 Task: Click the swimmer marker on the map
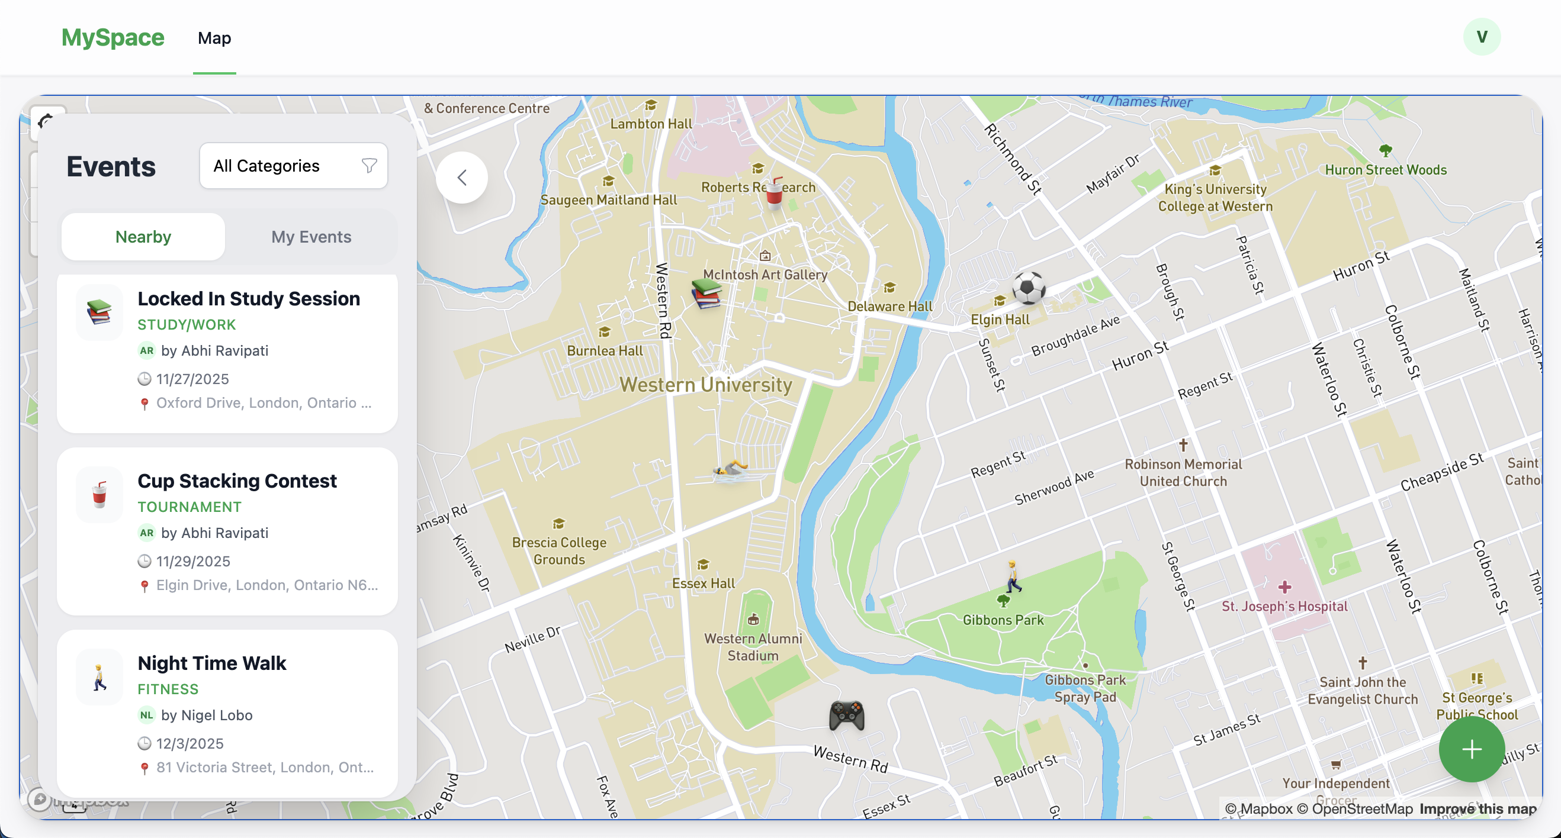point(731,470)
